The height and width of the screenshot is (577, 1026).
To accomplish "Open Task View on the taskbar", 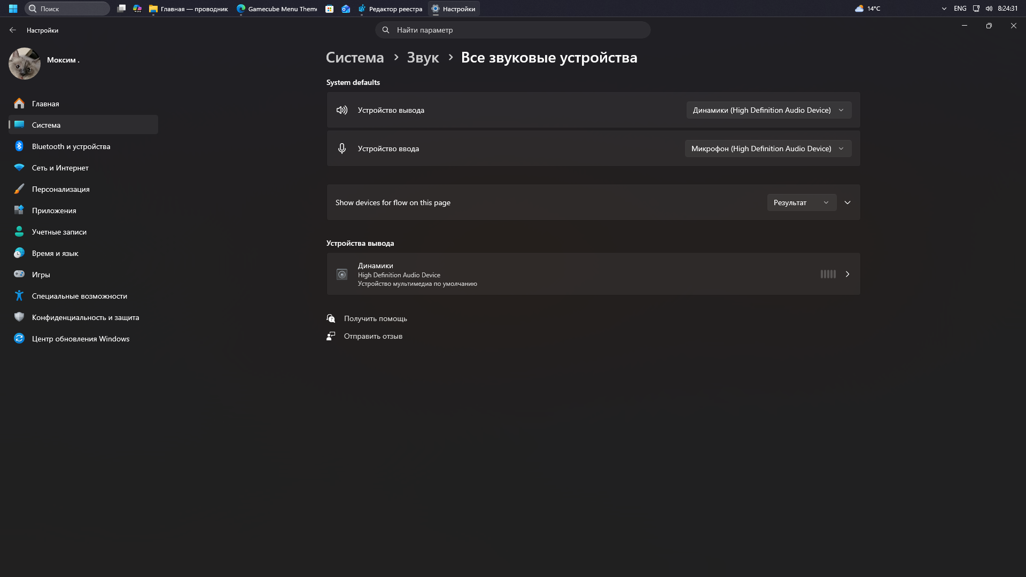I will [x=121, y=9].
